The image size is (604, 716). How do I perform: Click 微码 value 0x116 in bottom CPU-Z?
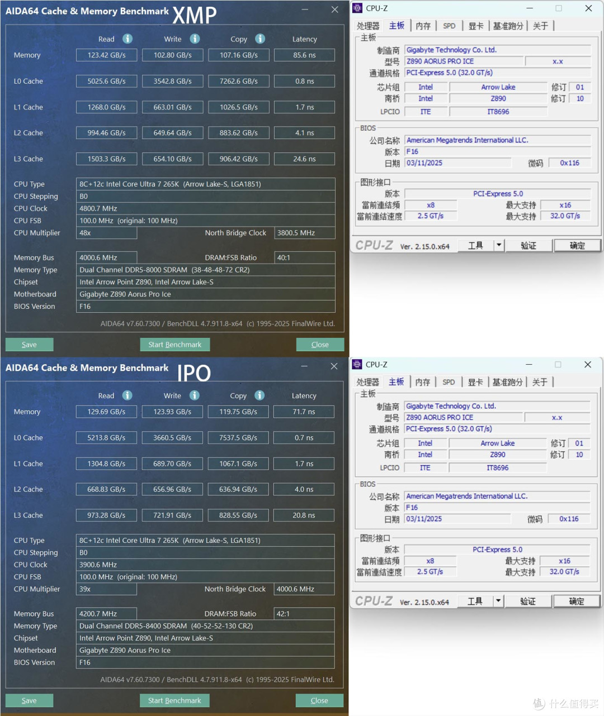pos(569,519)
